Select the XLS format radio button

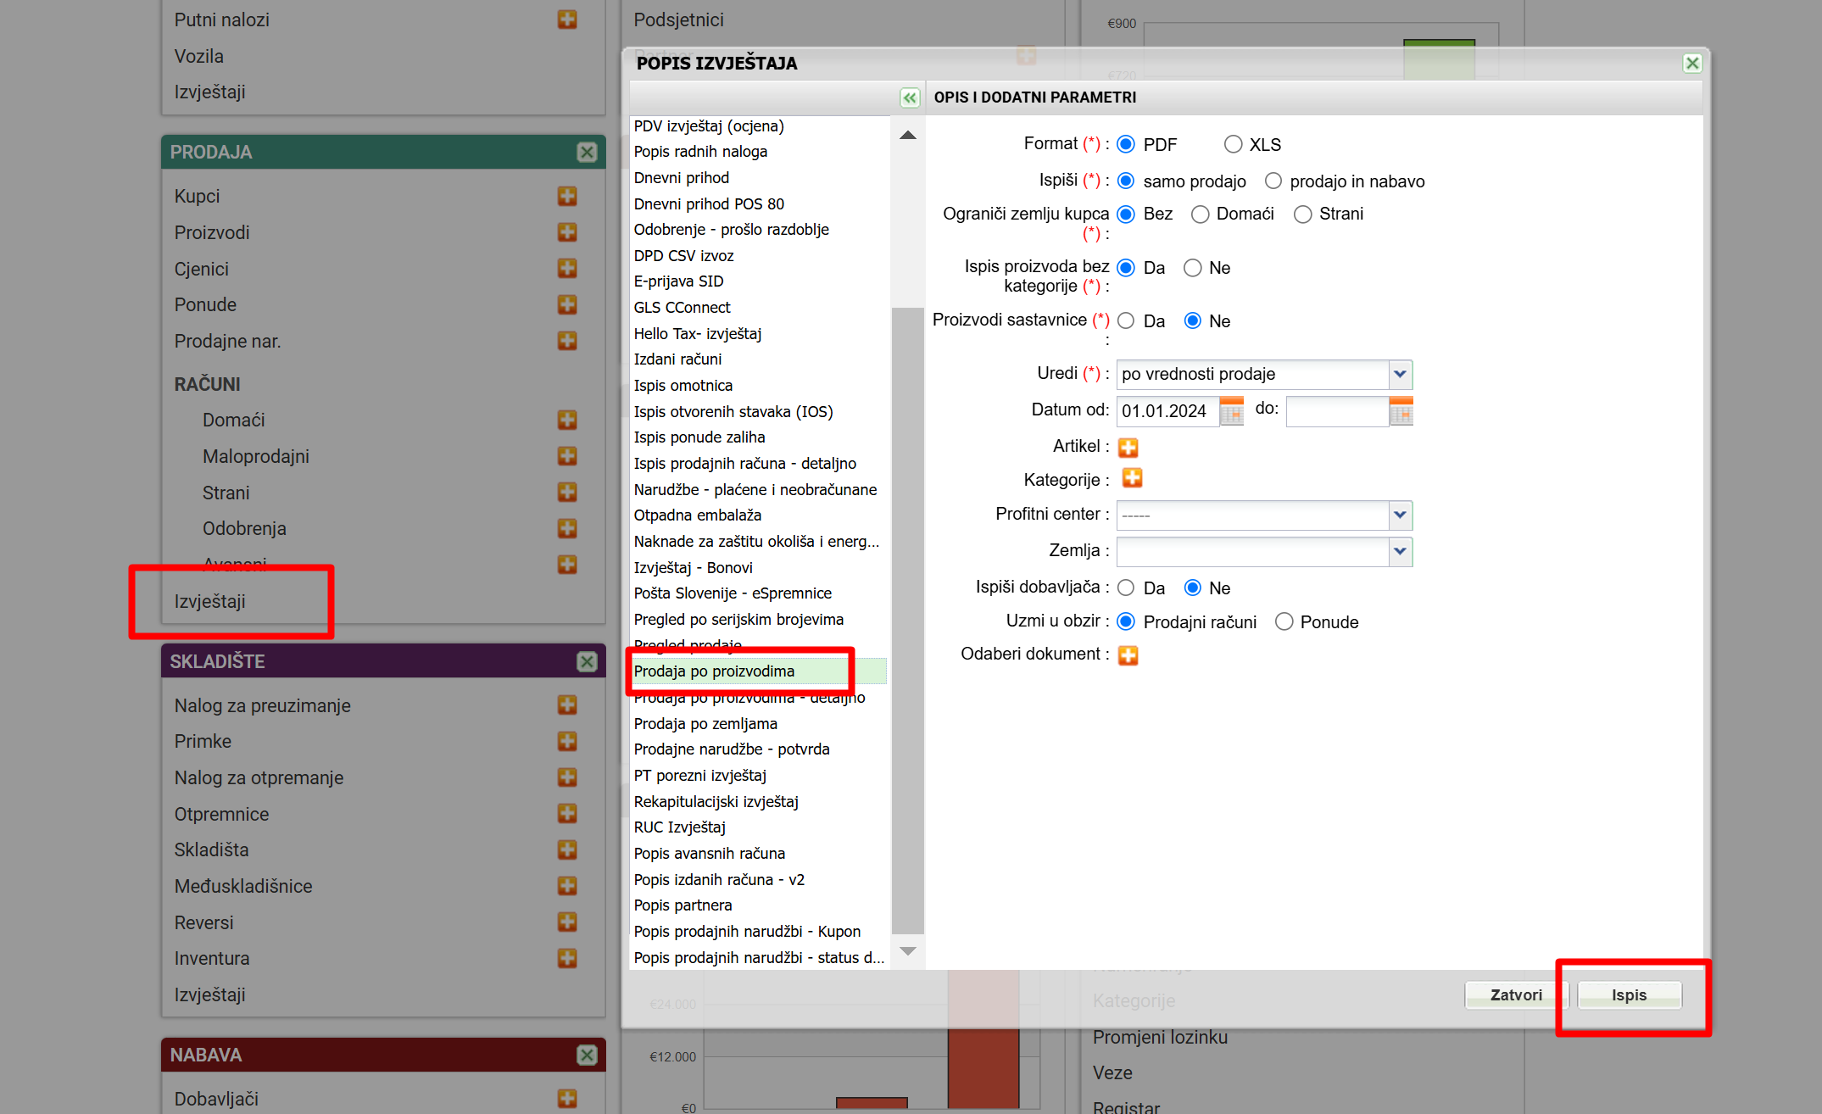click(x=1233, y=144)
